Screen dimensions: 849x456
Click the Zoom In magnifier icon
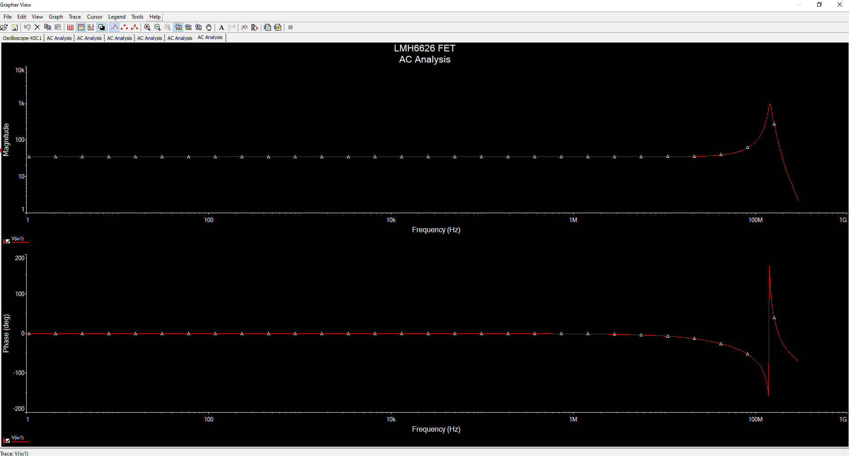pos(147,27)
